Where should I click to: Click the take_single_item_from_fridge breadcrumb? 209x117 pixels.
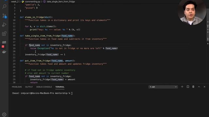click(x=61, y=2)
